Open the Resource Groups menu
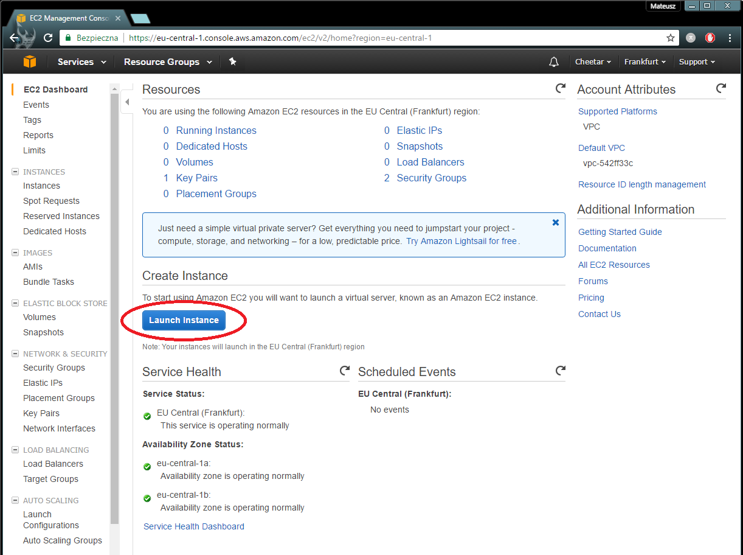The image size is (743, 555). (168, 61)
